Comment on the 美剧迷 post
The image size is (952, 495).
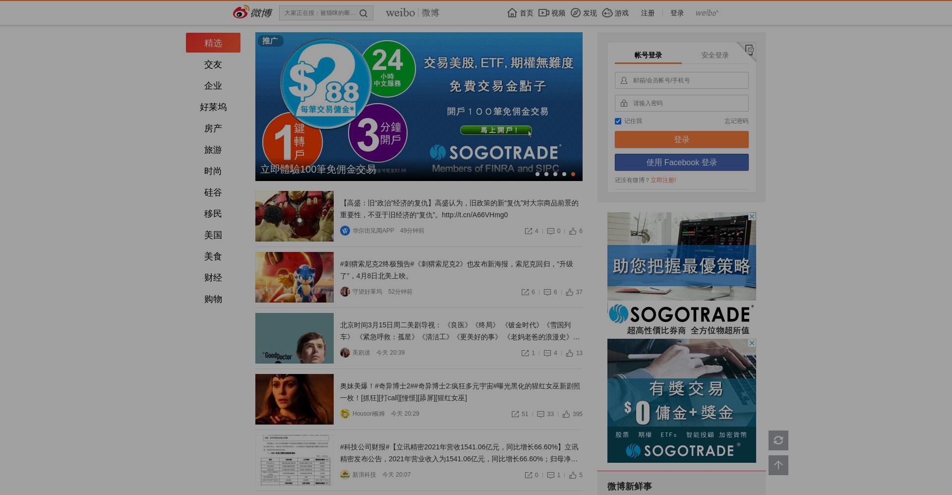pos(547,353)
